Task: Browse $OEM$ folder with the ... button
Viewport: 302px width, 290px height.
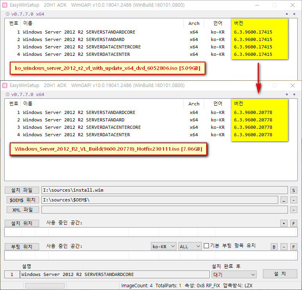Action: pos(284,200)
